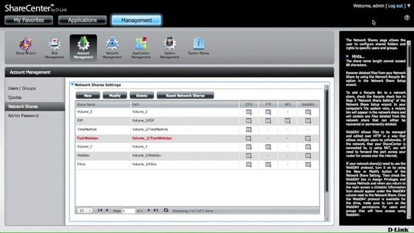Open Quotas in sidebar
Screen dimensions: 414x233
15,98
